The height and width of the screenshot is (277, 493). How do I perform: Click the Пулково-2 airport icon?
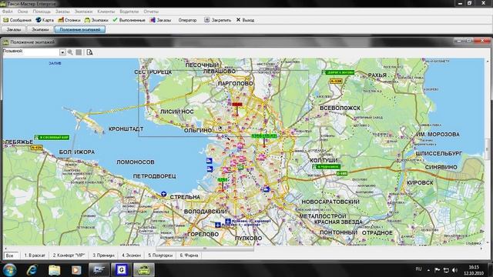tap(228, 221)
